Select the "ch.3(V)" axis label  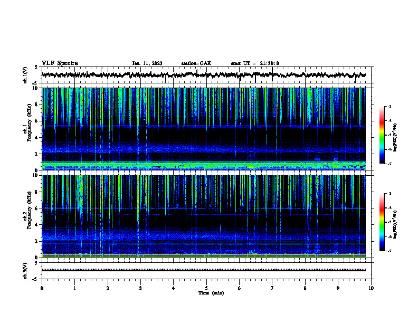click(x=25, y=271)
